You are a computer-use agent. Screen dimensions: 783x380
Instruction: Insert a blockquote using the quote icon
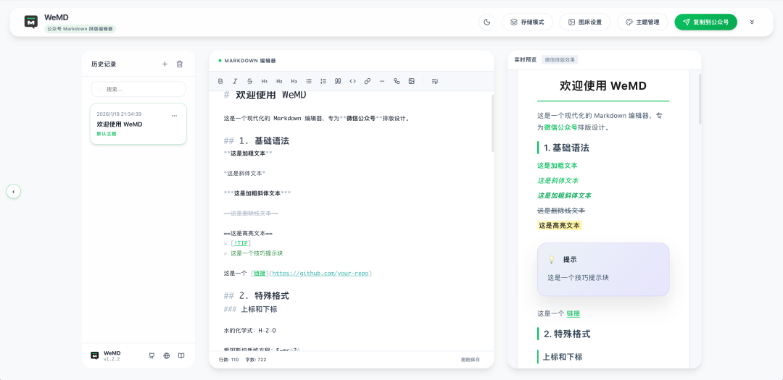338,81
